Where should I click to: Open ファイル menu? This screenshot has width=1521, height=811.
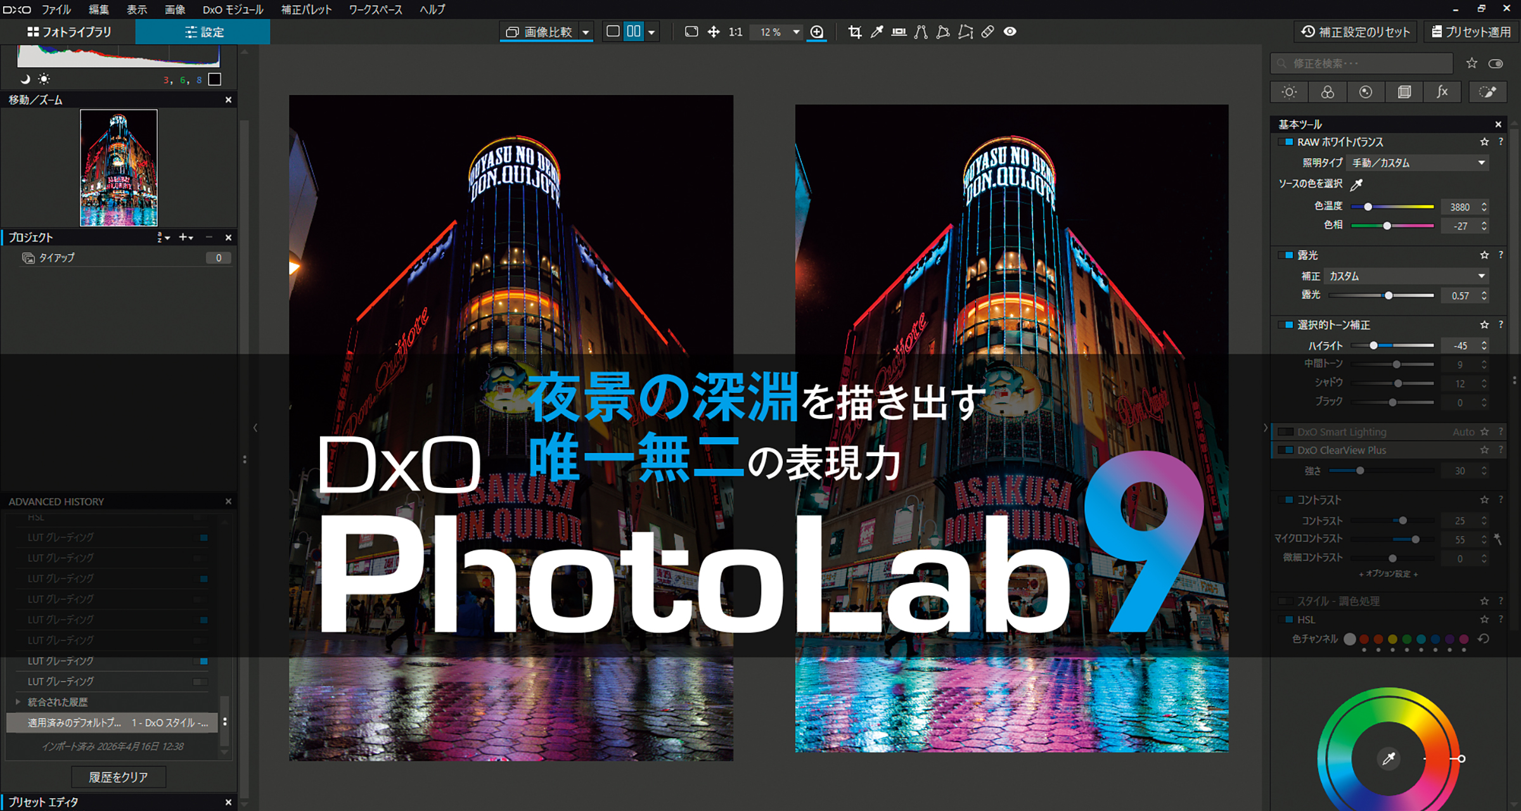[56, 10]
